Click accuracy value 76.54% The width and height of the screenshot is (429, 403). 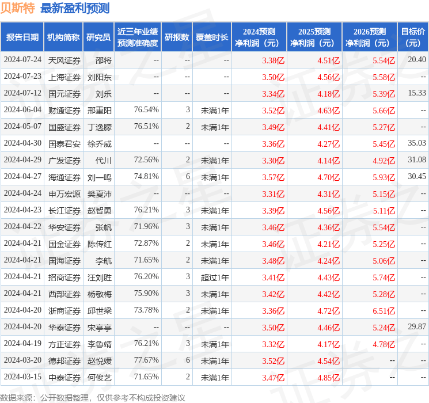click(146, 109)
